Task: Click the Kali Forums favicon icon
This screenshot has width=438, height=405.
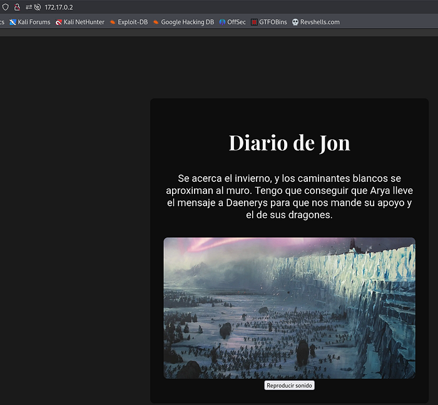Action: coord(13,22)
